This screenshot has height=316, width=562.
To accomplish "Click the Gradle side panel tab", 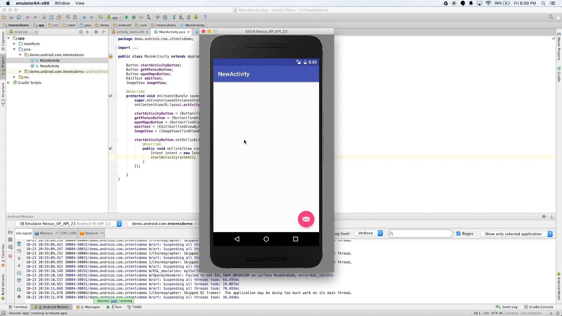I will [559, 75].
